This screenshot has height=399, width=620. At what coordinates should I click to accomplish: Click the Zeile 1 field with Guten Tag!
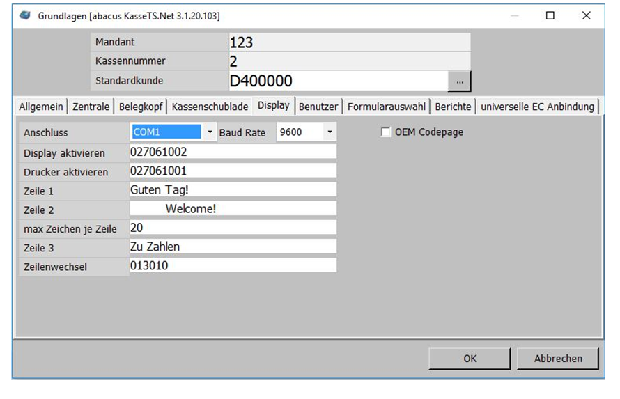click(233, 189)
